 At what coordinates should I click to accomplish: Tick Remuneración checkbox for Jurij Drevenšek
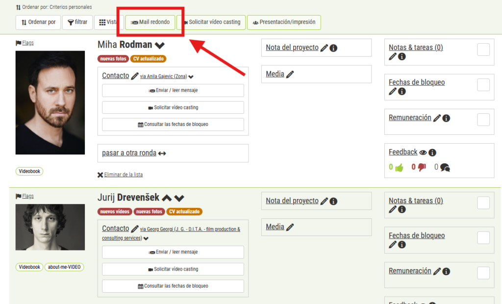(483, 273)
